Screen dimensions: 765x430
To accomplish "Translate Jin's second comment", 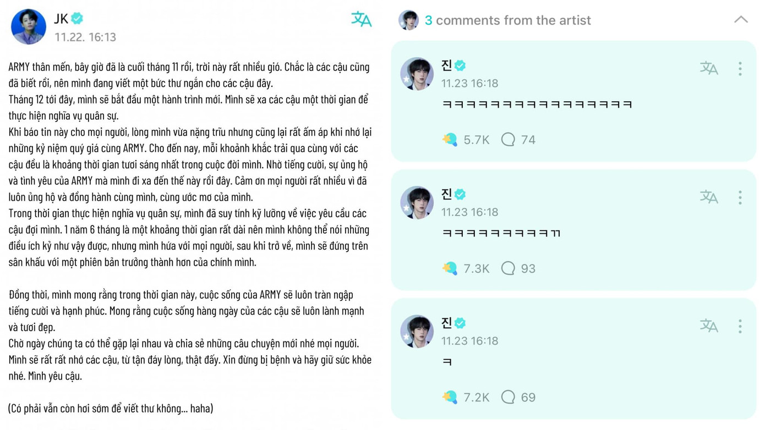I will tap(708, 197).
